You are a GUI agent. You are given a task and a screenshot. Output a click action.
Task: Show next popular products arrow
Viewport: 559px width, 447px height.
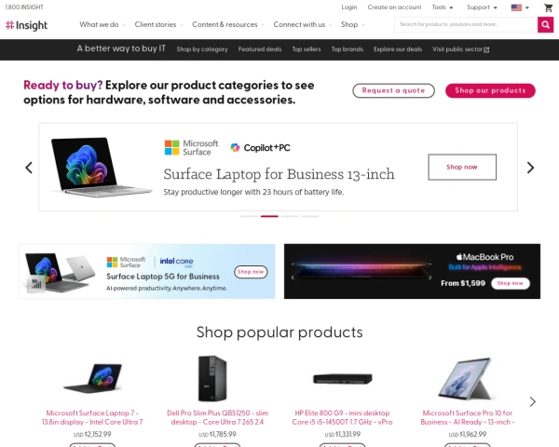(532, 401)
